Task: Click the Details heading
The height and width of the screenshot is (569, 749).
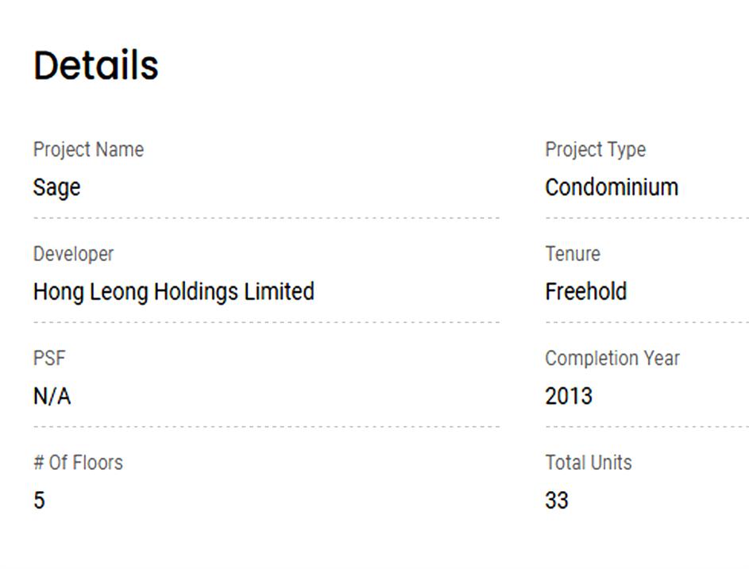Action: tap(96, 65)
